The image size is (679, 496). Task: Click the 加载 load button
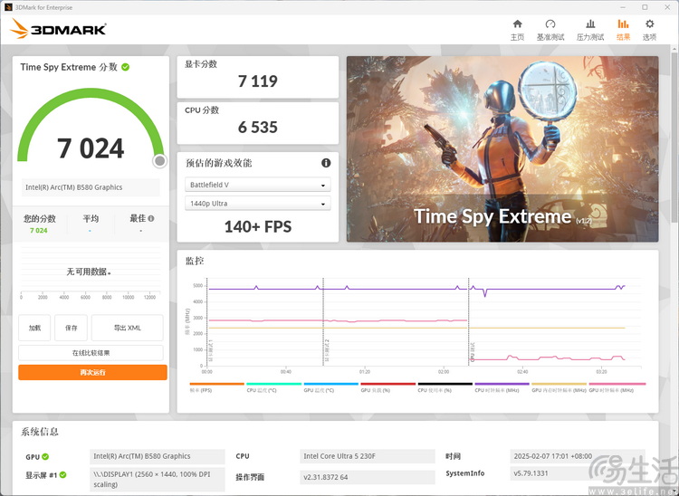click(34, 328)
